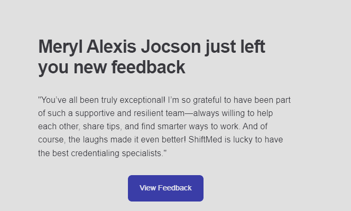This screenshot has height=211, width=351.
Task: Click the word "specialists" ending the quote
Action: pos(143,154)
